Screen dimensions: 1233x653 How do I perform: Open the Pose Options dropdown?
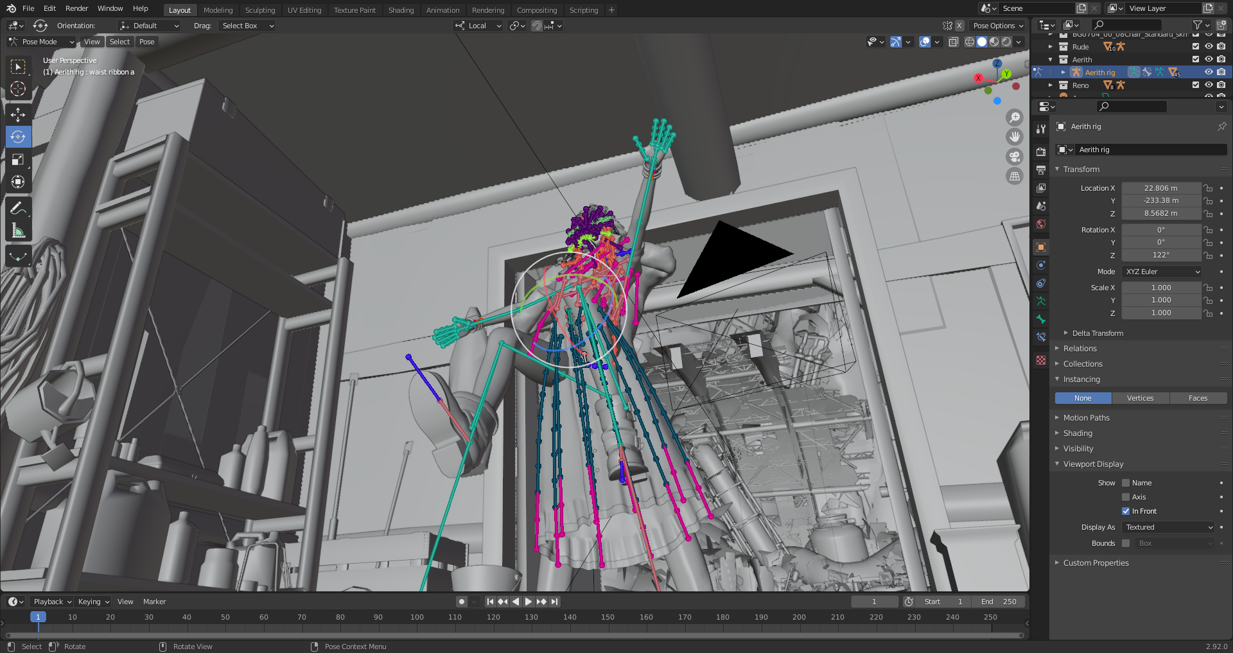click(x=998, y=26)
